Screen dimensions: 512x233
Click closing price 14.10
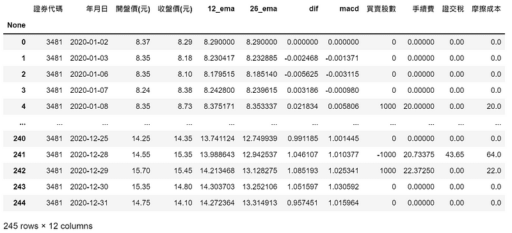click(x=183, y=203)
